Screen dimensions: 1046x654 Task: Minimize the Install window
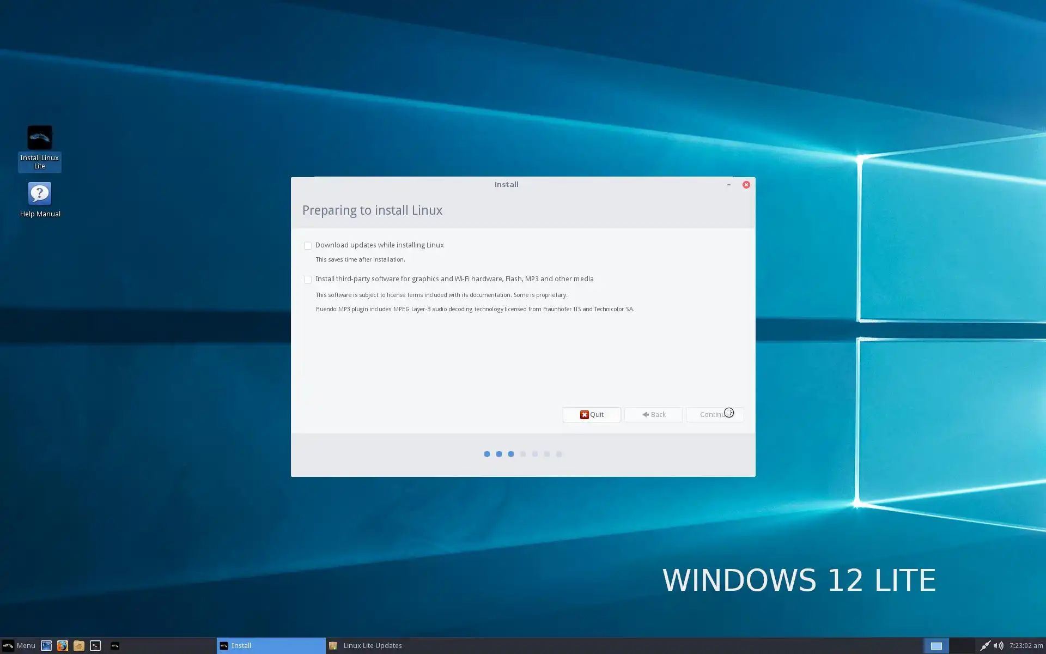coord(728,185)
